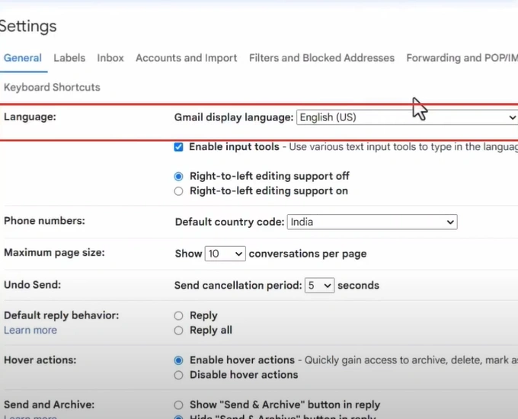Open Send cancellation period dropdown

[319, 285]
